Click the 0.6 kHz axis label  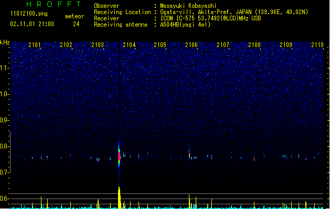point(5,199)
